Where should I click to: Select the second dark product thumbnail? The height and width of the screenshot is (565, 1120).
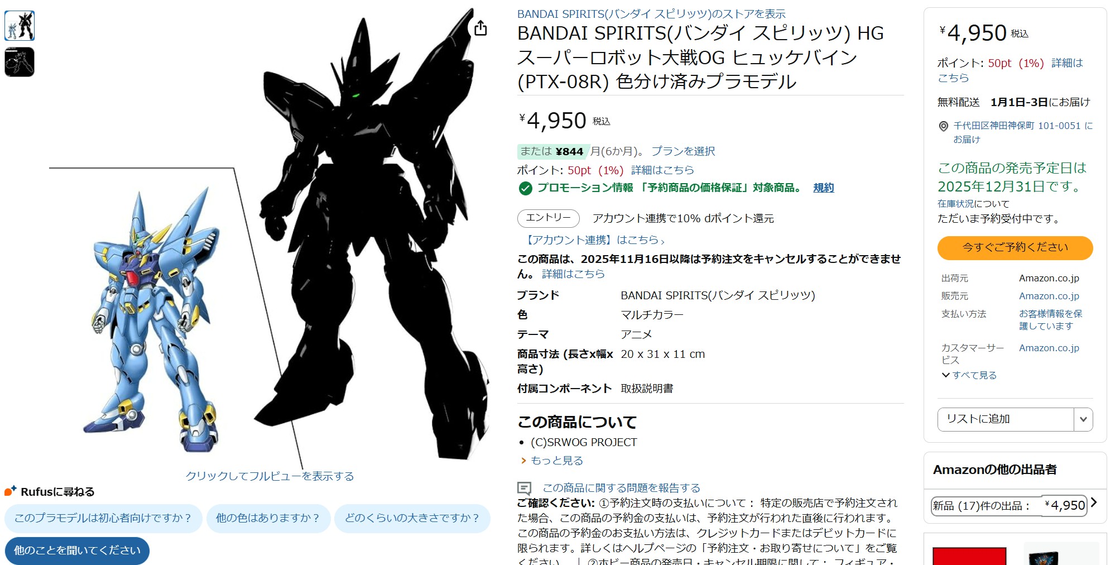coord(20,62)
